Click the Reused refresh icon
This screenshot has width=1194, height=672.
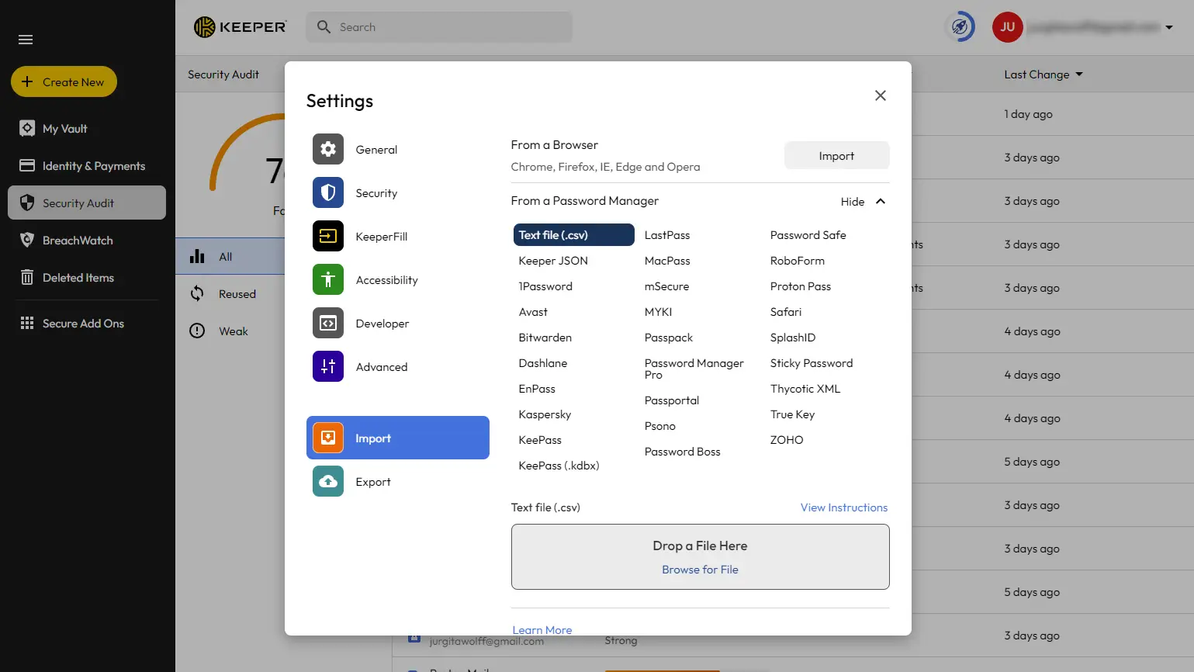coord(197,294)
